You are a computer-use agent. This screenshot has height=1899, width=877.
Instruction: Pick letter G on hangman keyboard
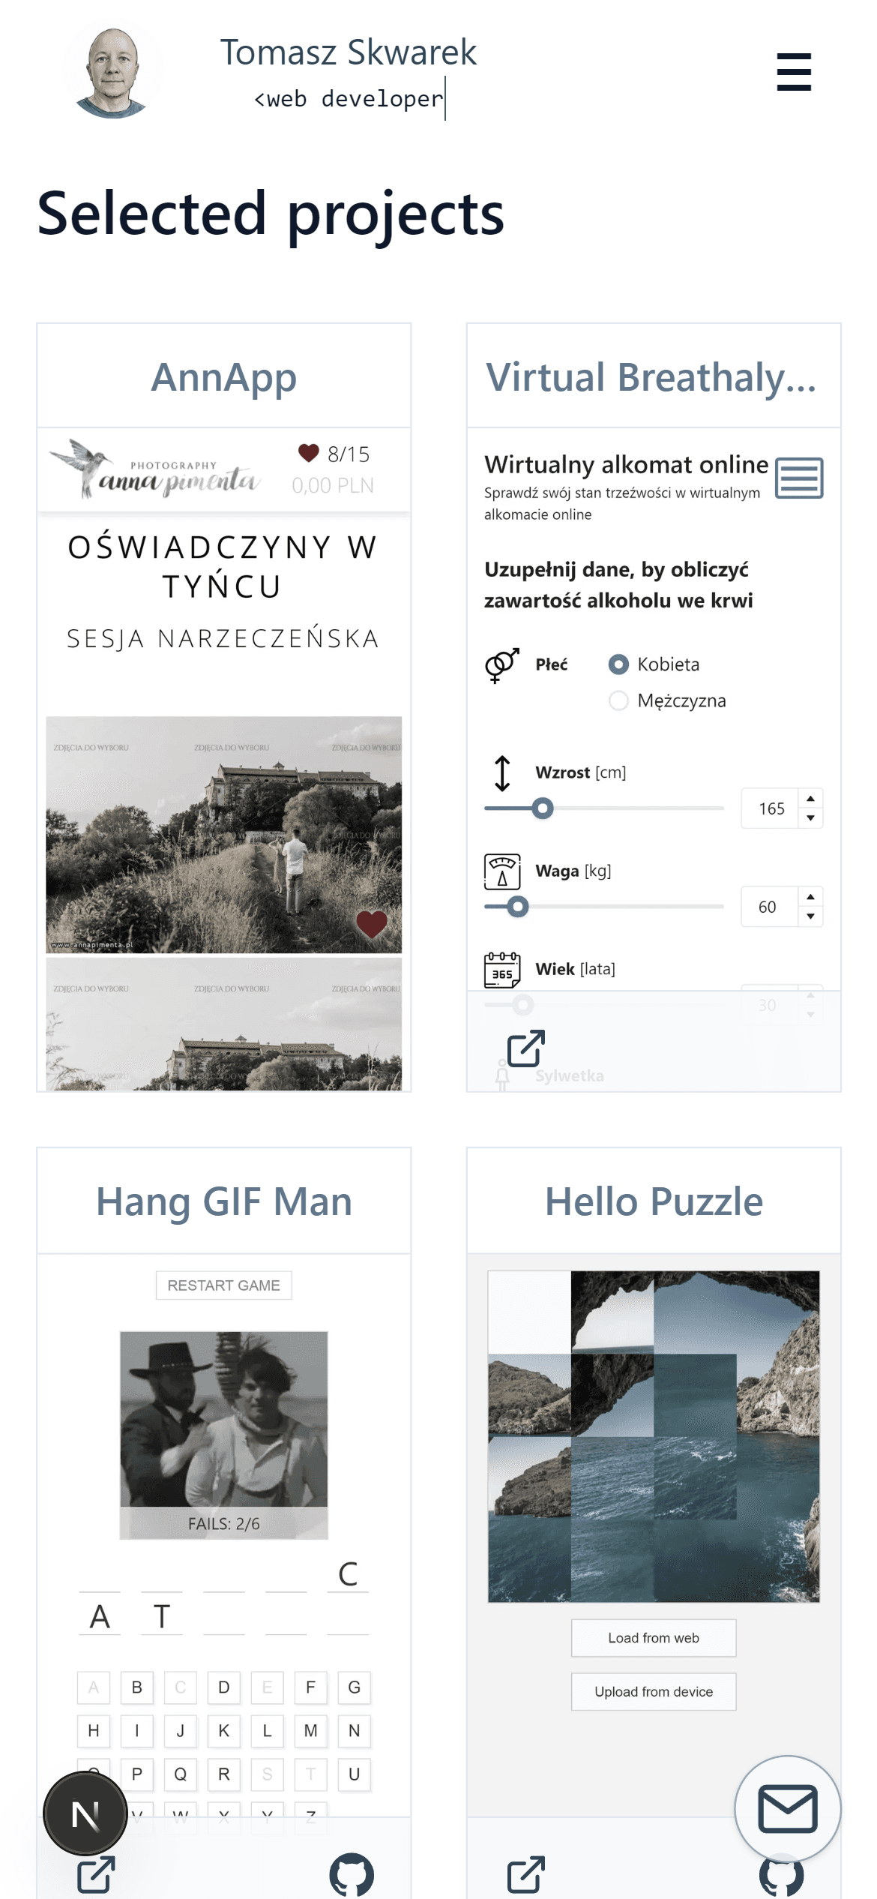[355, 1687]
